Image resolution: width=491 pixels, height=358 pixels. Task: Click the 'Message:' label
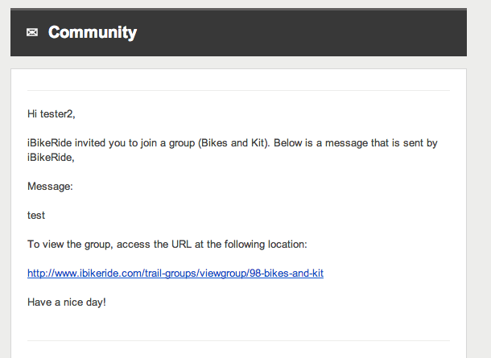50,187
